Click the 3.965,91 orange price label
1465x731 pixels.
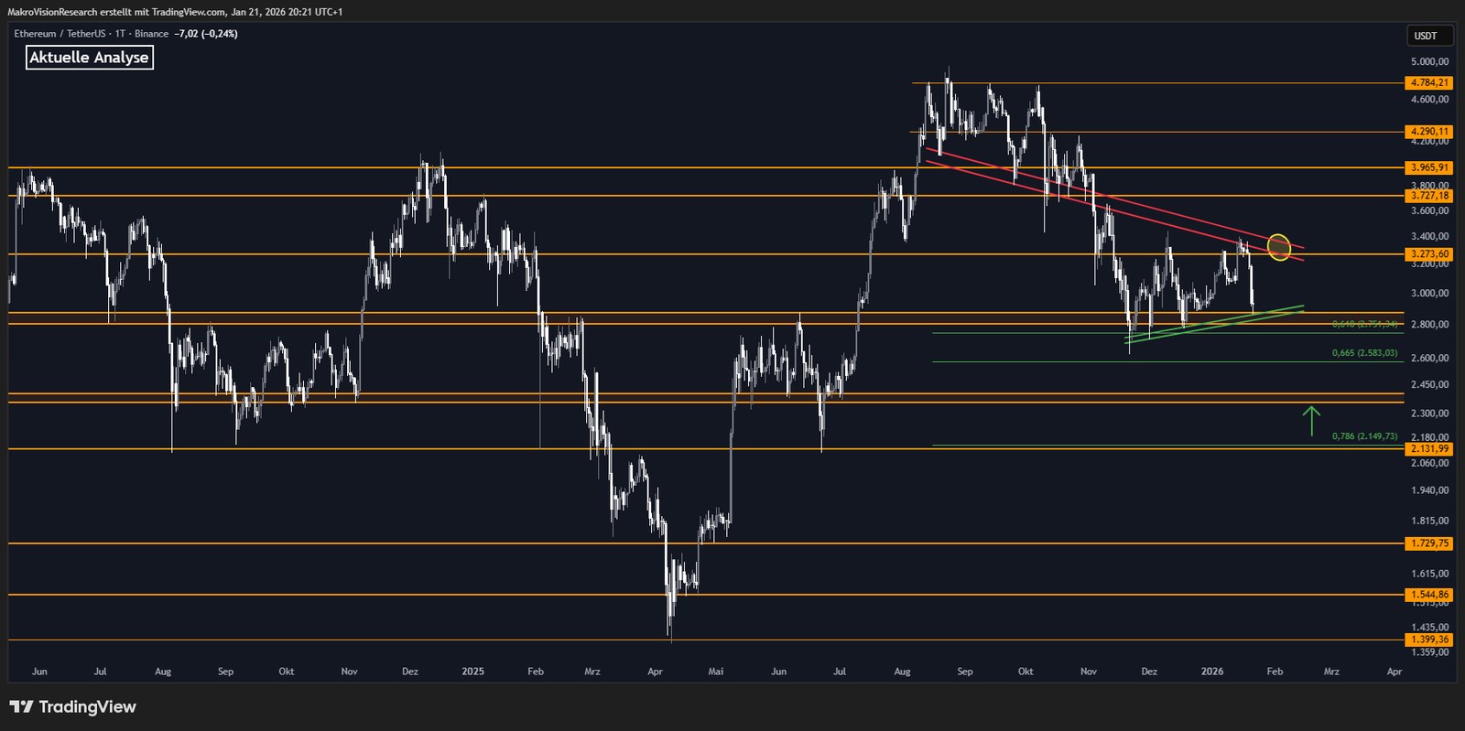(x=1429, y=167)
